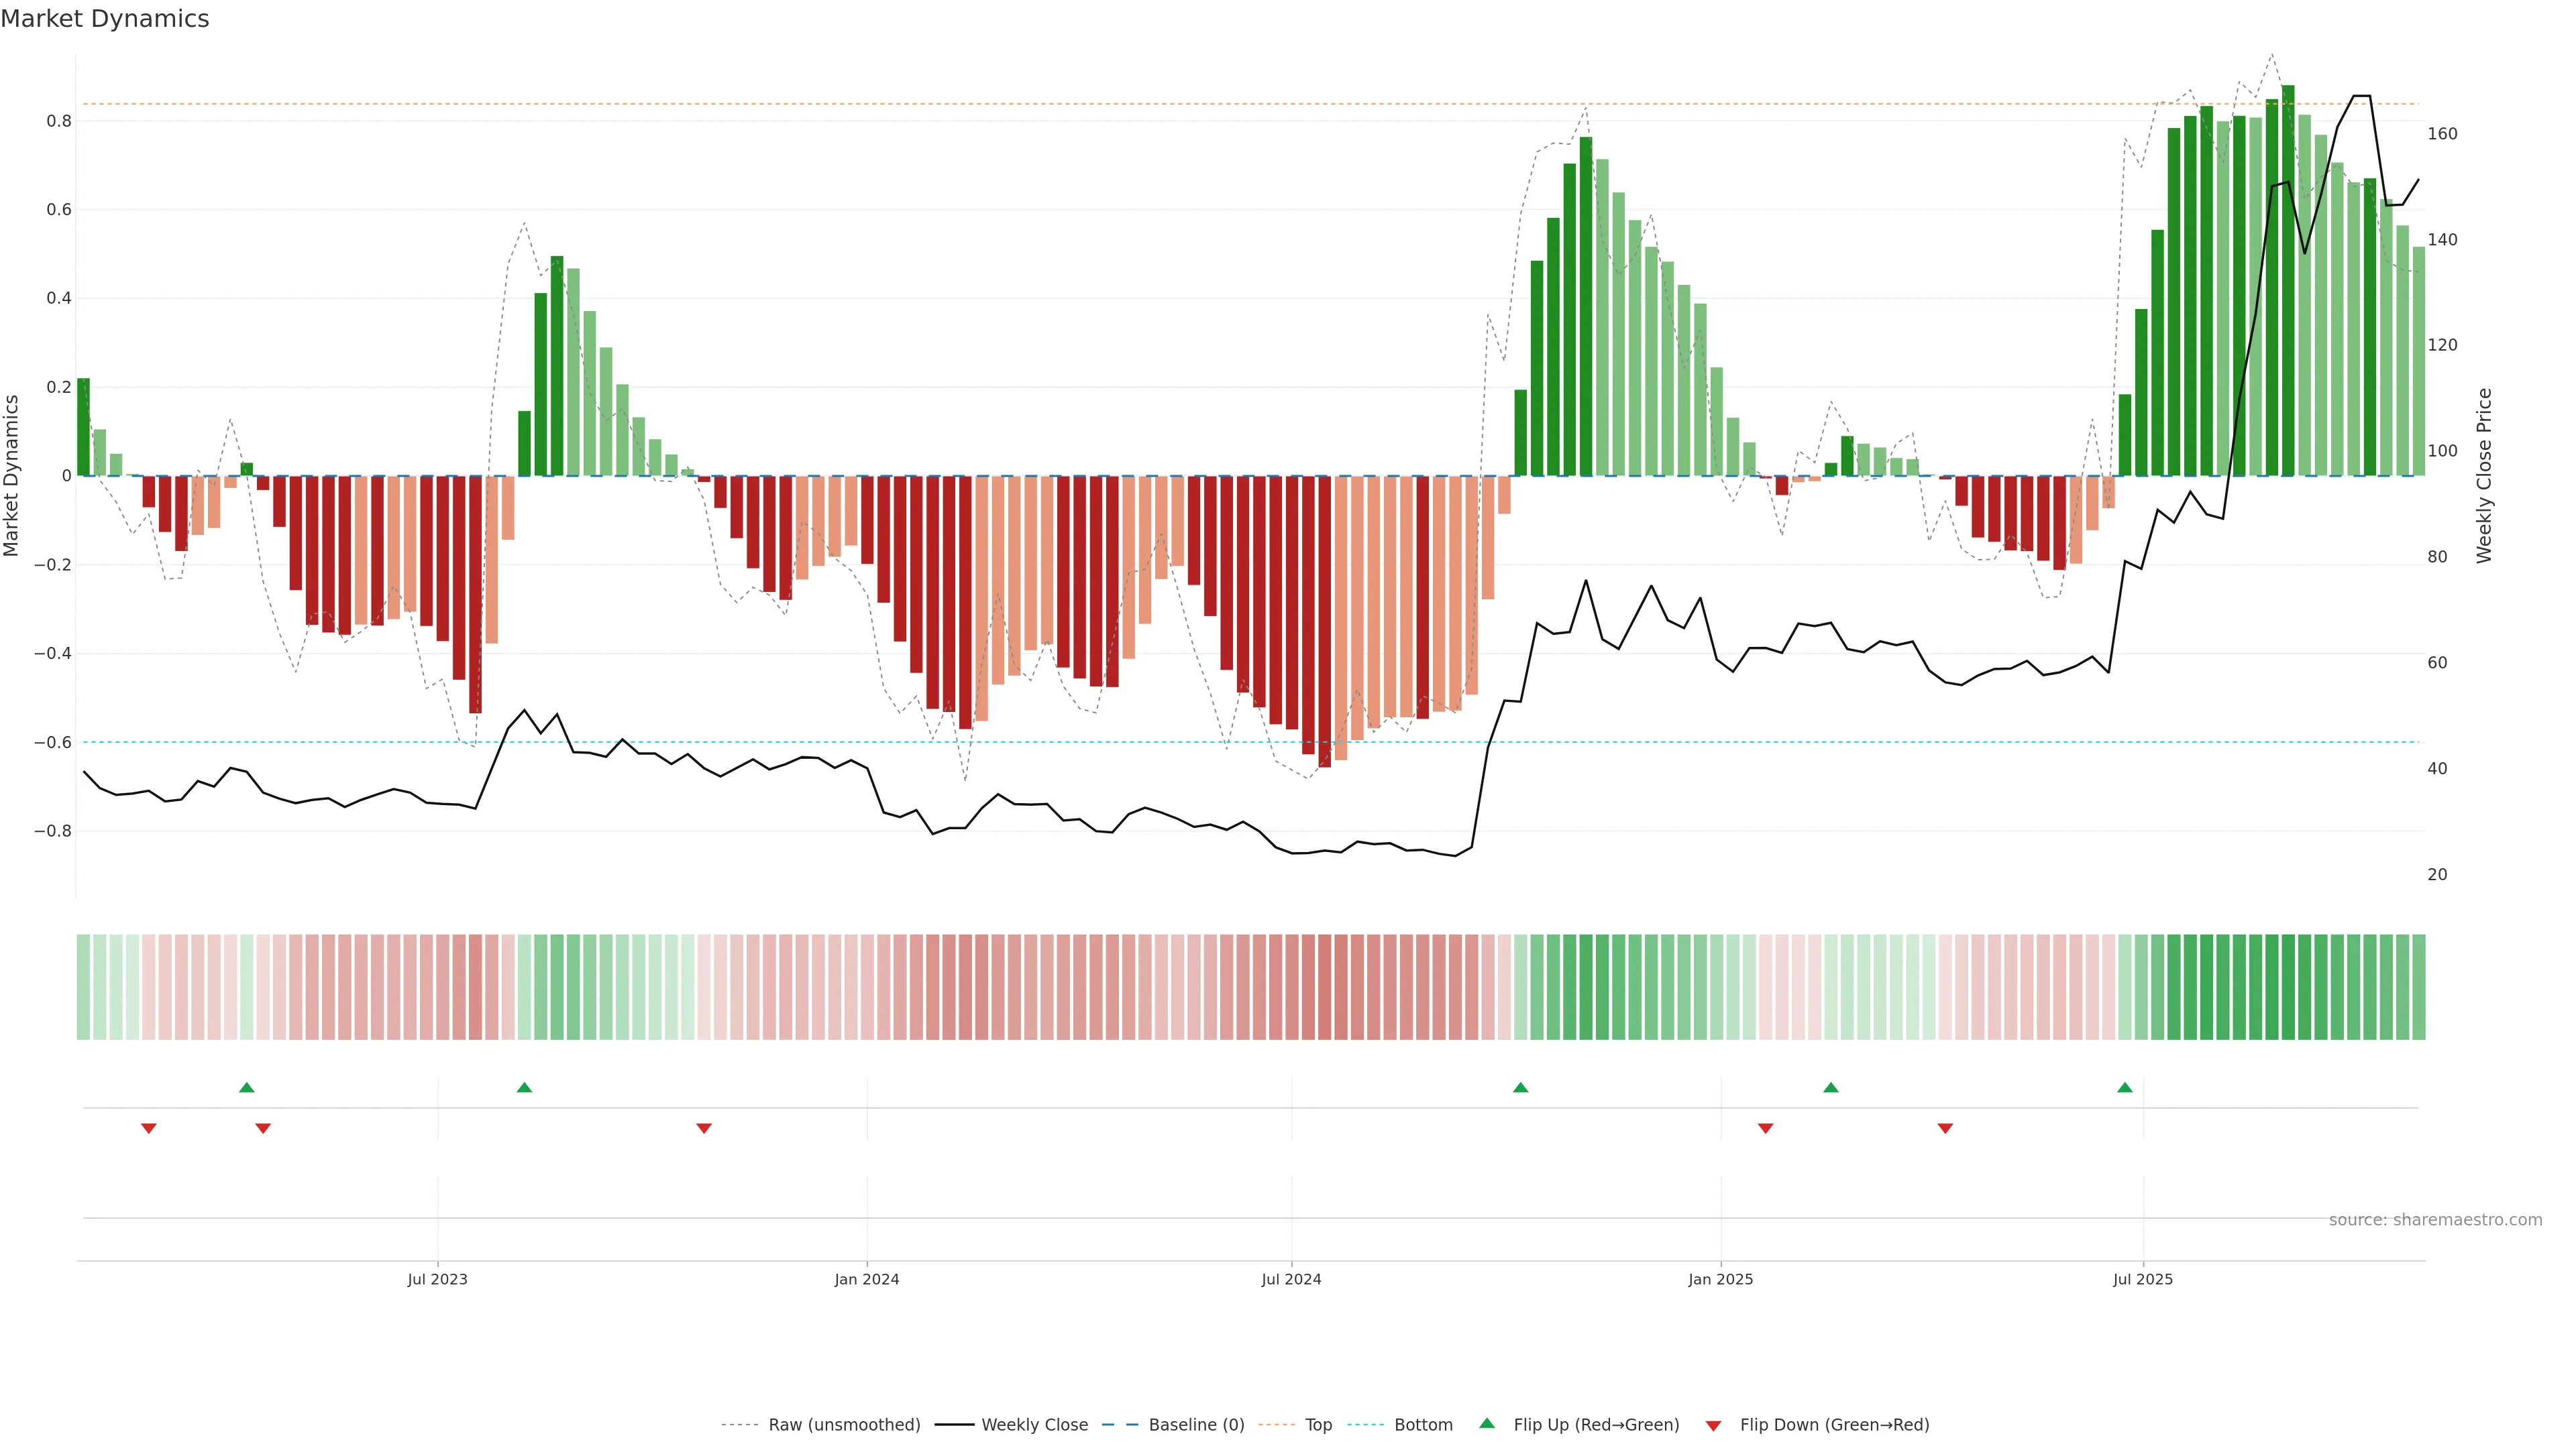Click the first green flip-up marker
The width and height of the screenshot is (2576, 1448).
[247, 1087]
